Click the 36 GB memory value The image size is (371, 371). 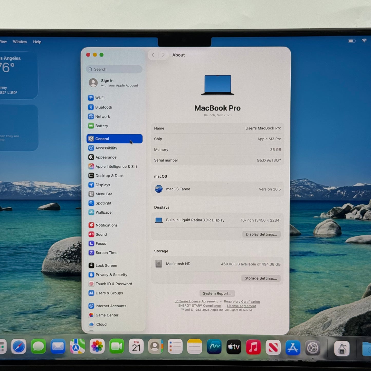275,149
